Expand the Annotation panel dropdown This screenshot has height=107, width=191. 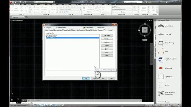(88, 15)
